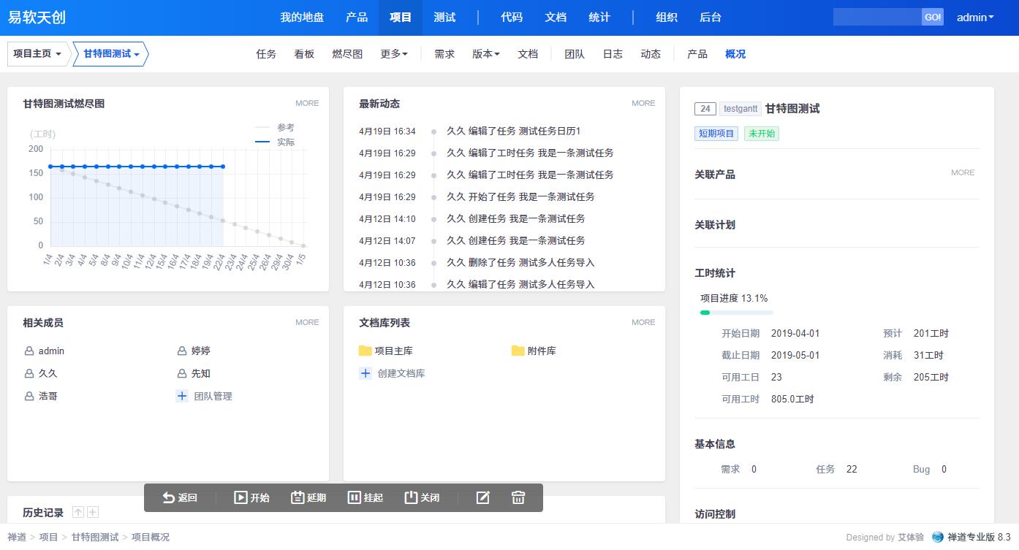This screenshot has height=550, width=1019.
Task: Click the trash delete icon in bottom toolbar
Action: coord(518,497)
